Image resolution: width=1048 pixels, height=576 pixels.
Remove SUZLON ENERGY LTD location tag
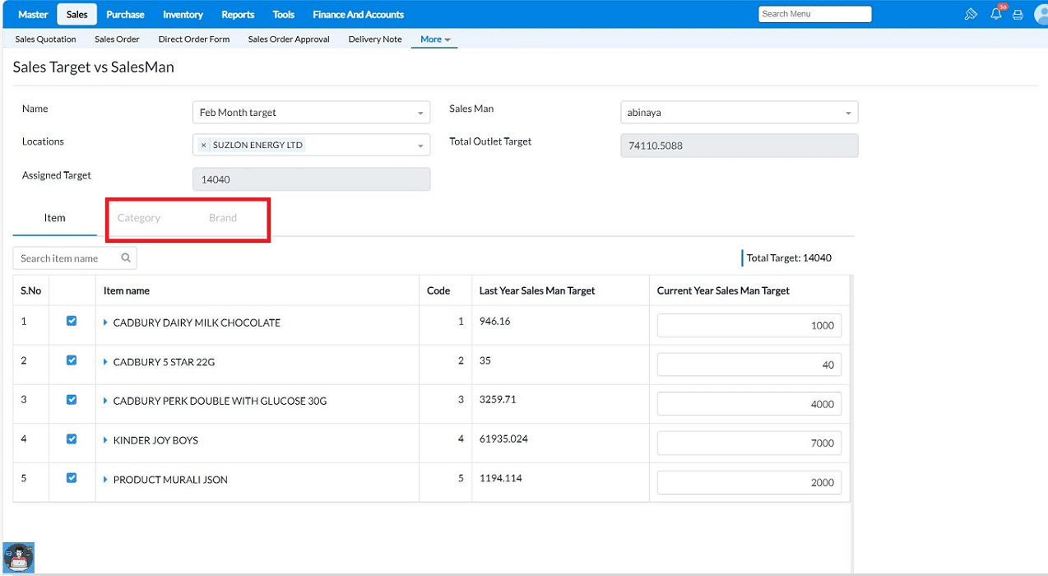204,145
